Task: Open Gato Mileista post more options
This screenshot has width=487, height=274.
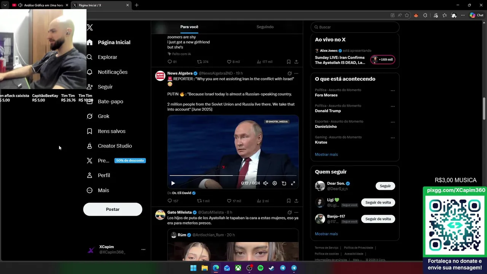Action: tap(296, 212)
